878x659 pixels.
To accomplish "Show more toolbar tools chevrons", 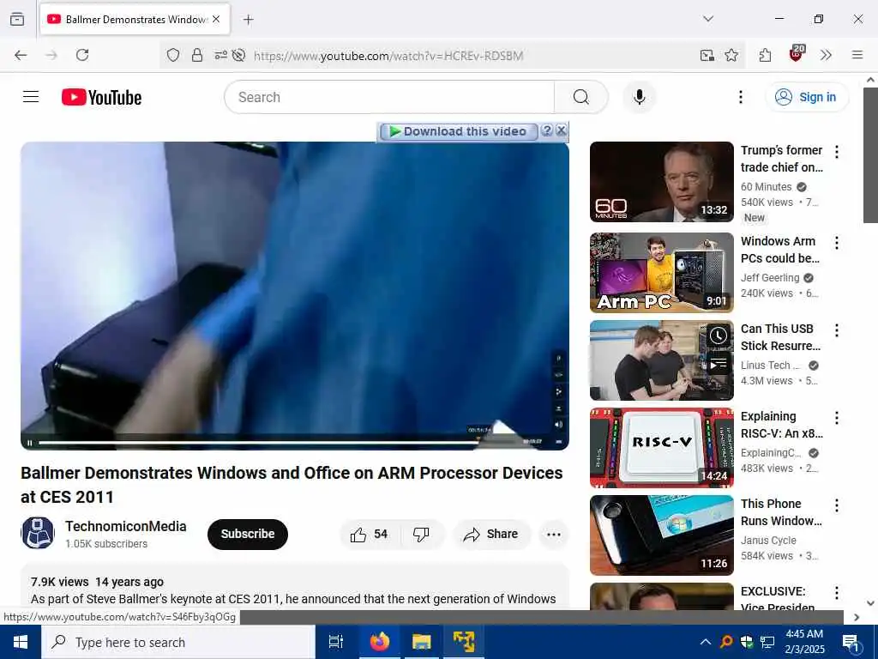I will click(826, 55).
